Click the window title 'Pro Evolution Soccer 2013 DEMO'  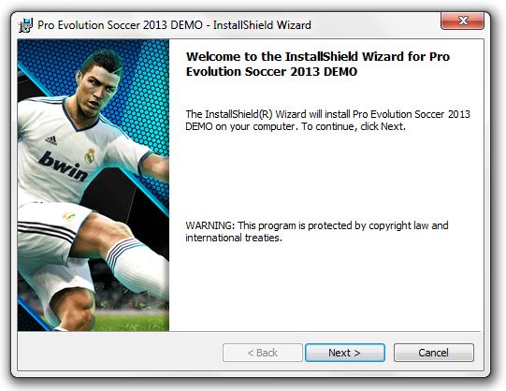coord(120,25)
